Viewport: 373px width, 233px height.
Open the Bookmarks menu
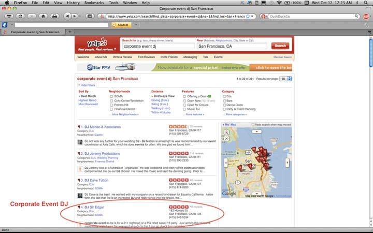click(x=94, y=3)
